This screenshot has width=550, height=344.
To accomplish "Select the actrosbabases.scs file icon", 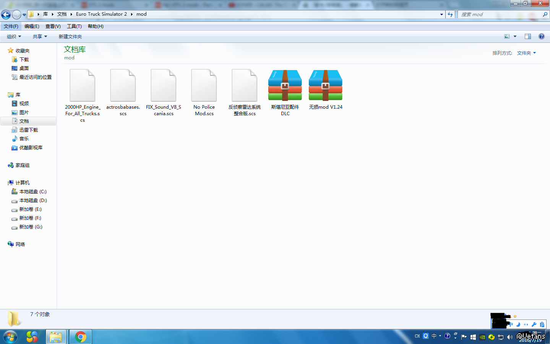I will 123,86.
